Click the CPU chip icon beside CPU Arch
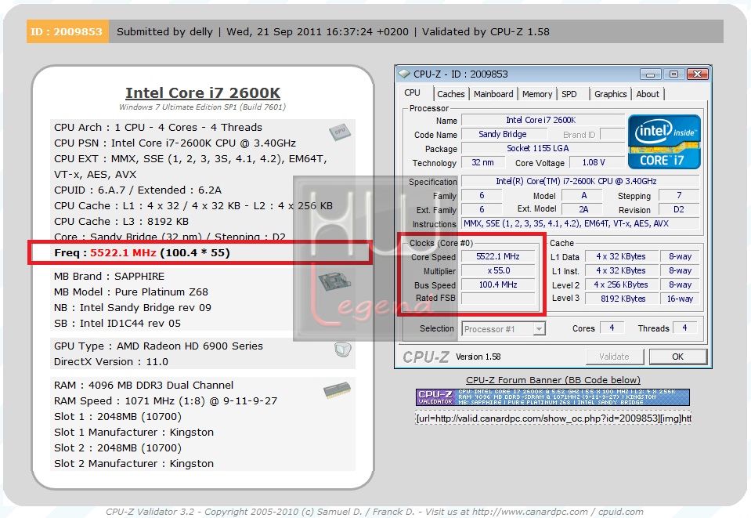The image size is (751, 518). pos(340,132)
